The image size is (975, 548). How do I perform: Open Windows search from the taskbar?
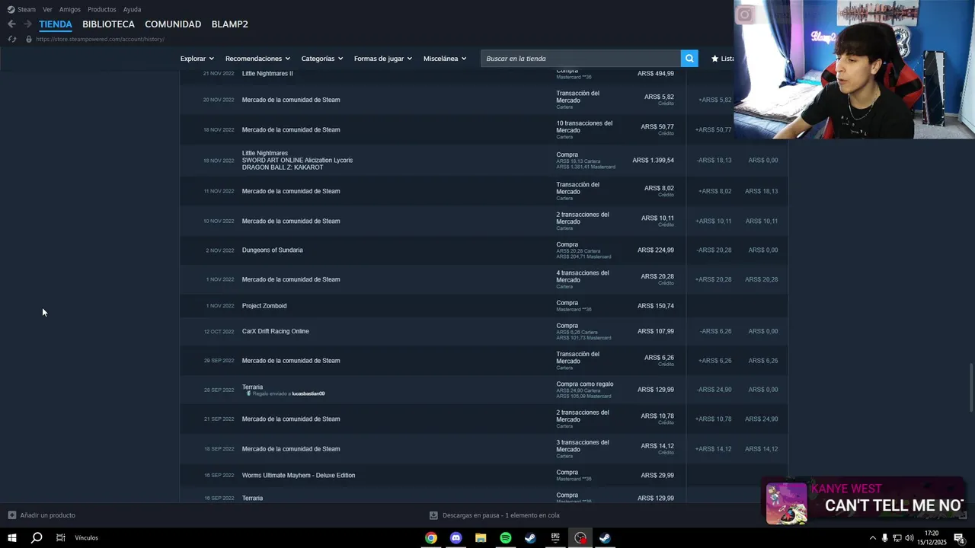37,538
